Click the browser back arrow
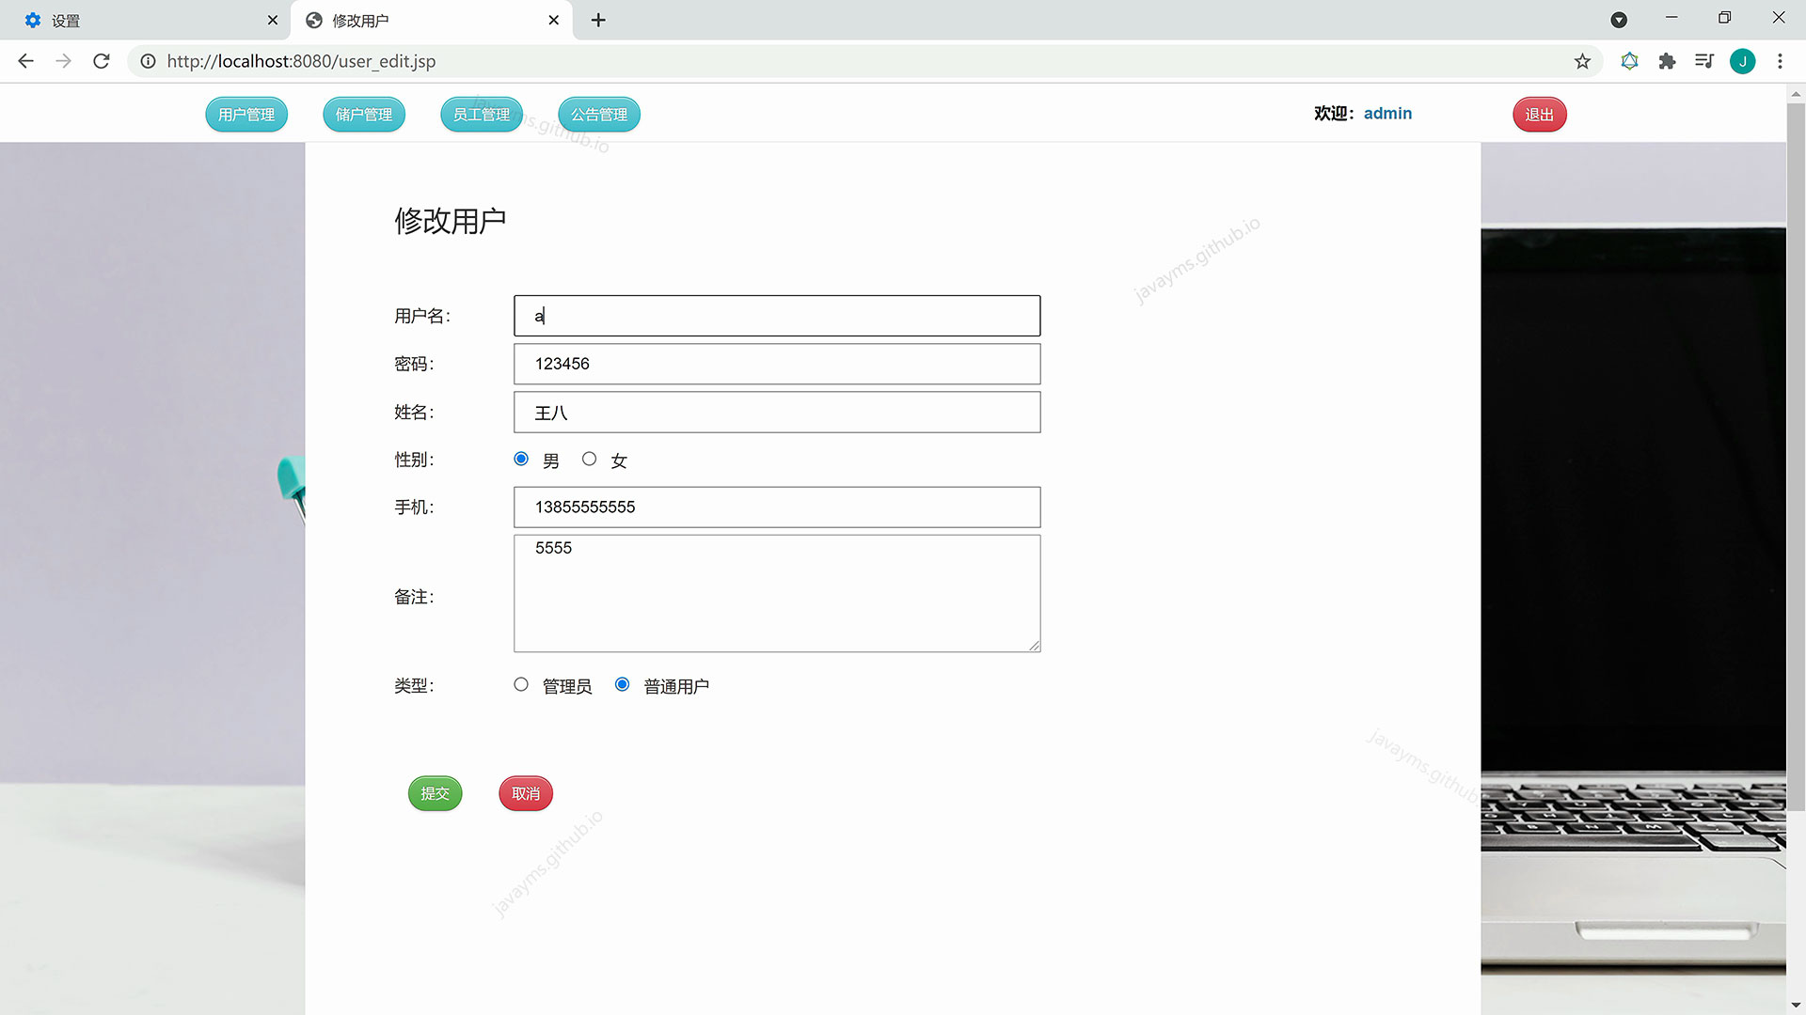The width and height of the screenshot is (1806, 1015). click(x=25, y=61)
